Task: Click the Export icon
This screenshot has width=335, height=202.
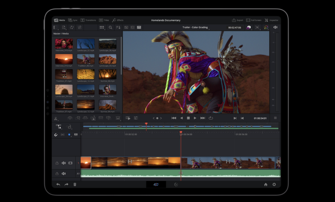Action: click(x=238, y=20)
